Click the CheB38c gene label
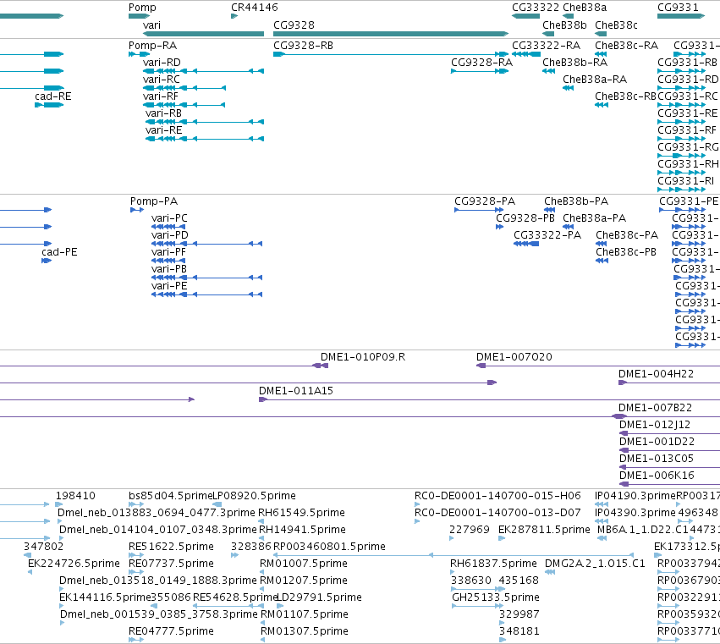Viewport: 720px width, 644px height. [x=616, y=25]
